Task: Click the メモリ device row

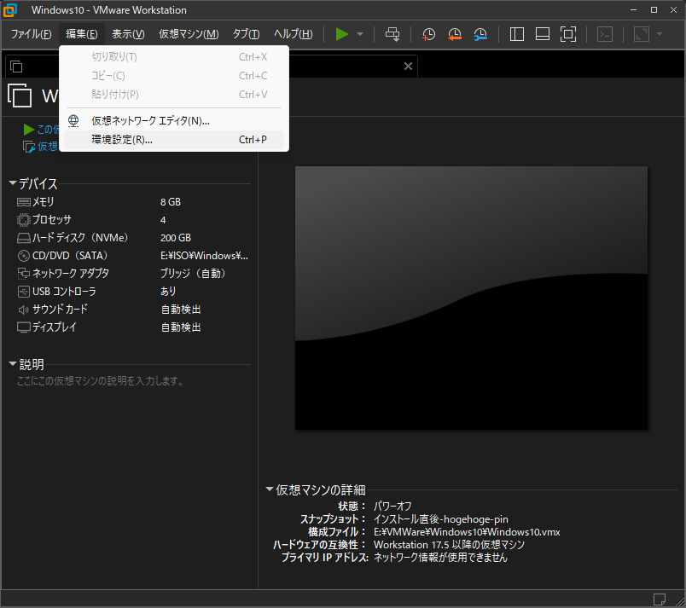Action: point(132,202)
